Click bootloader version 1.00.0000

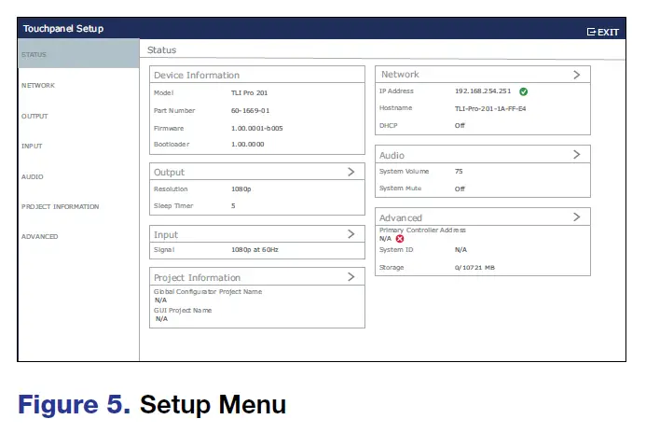click(248, 145)
